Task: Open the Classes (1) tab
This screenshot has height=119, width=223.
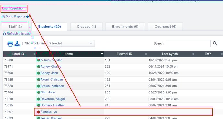Action: point(87,27)
